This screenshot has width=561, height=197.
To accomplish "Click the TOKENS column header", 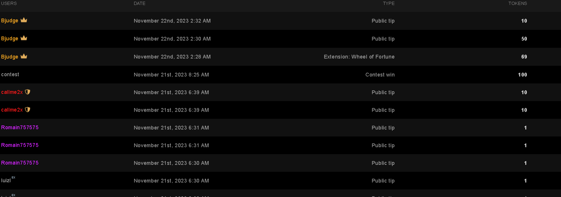I will pyautogui.click(x=517, y=4).
